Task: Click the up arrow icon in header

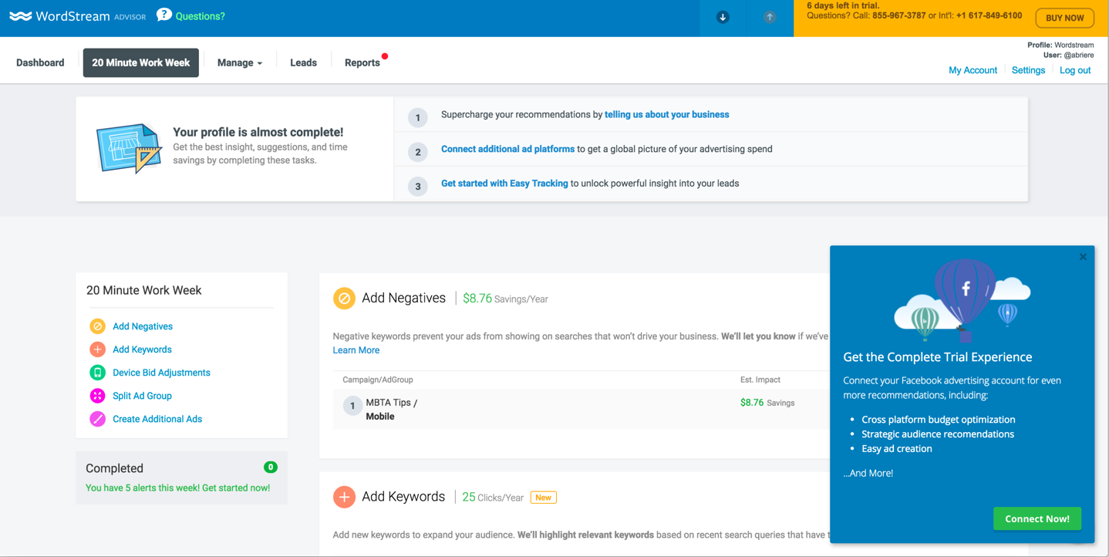Action: 770,17
